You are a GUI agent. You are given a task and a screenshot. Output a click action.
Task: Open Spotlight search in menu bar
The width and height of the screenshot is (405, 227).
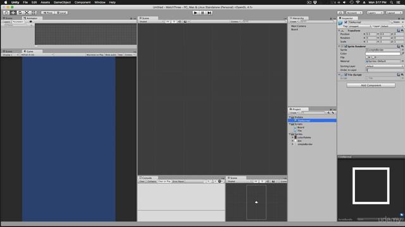click(392, 3)
